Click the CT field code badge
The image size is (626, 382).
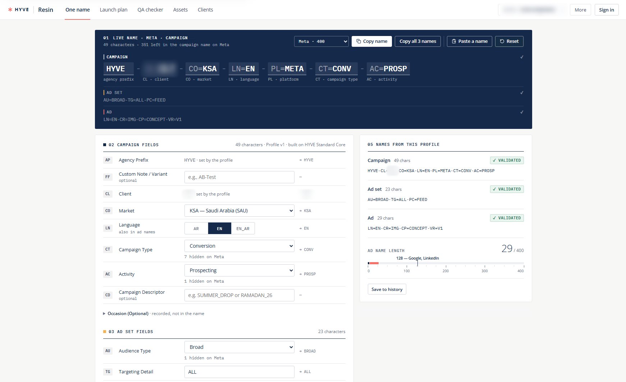tap(108, 249)
